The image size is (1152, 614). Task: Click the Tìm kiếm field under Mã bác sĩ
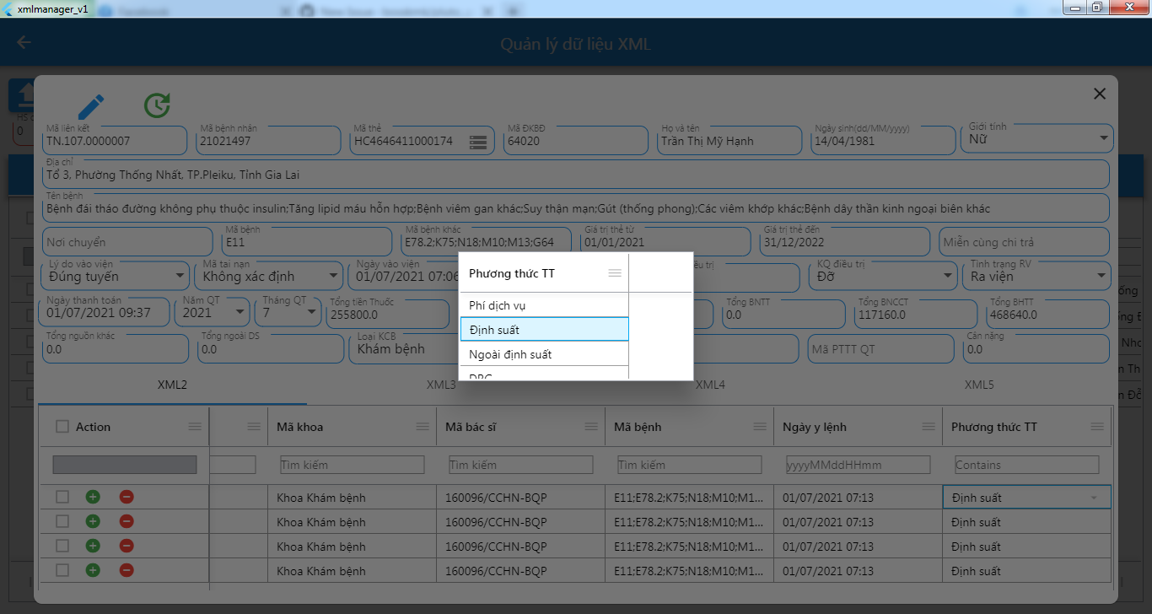pyautogui.click(x=520, y=464)
